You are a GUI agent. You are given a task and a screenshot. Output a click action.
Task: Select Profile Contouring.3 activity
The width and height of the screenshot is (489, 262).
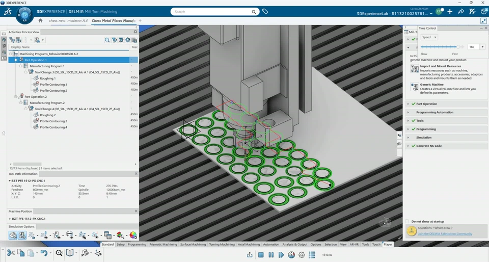[x=53, y=121]
